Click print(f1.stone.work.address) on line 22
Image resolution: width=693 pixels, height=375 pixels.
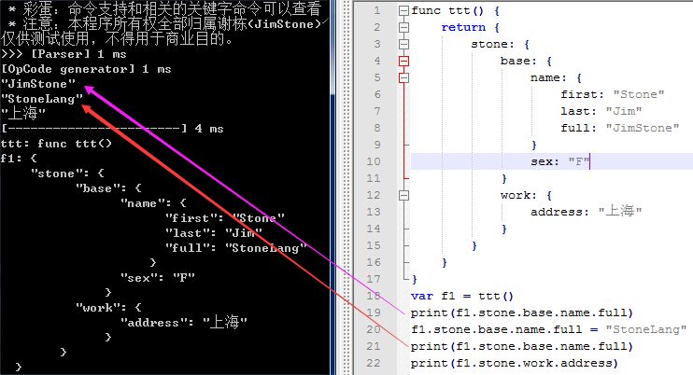click(514, 363)
